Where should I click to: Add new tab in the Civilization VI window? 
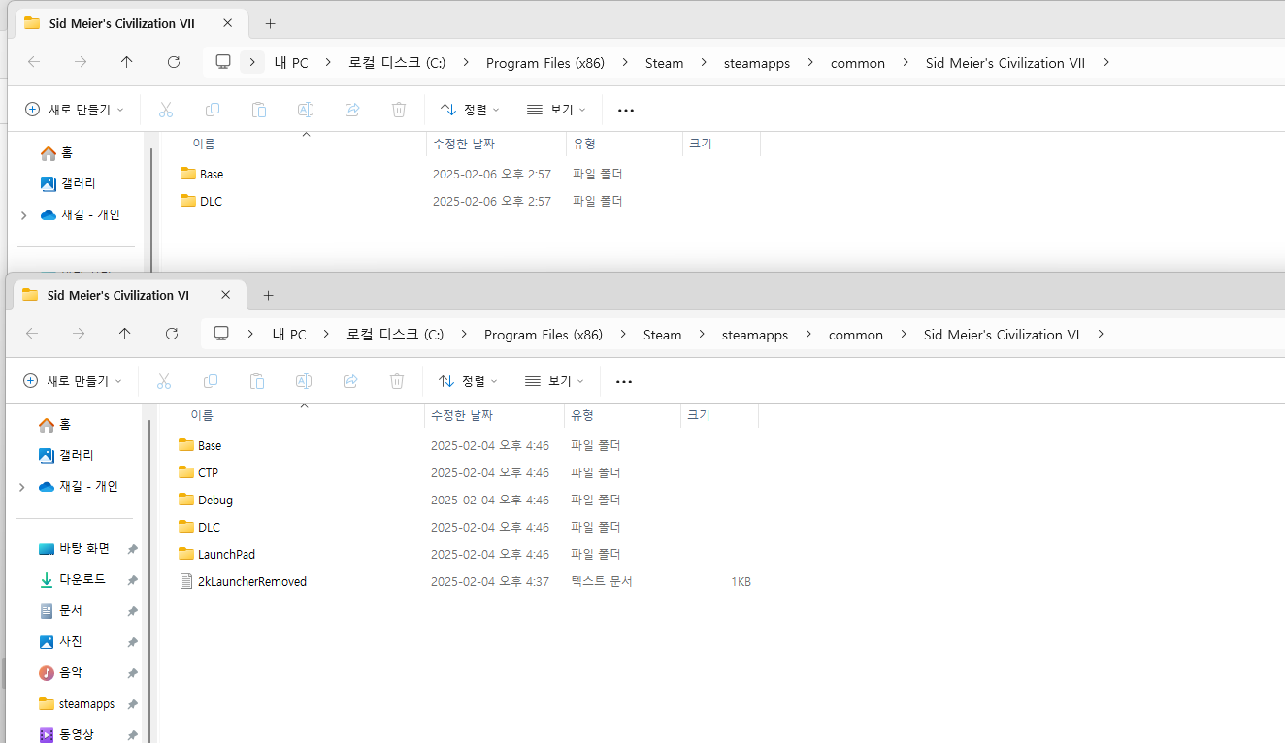[269, 295]
